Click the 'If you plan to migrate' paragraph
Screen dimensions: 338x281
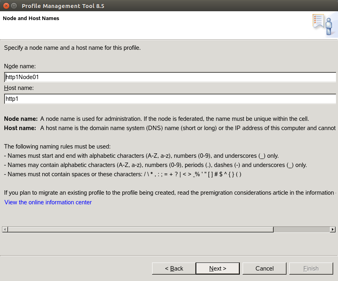[x=170, y=193]
